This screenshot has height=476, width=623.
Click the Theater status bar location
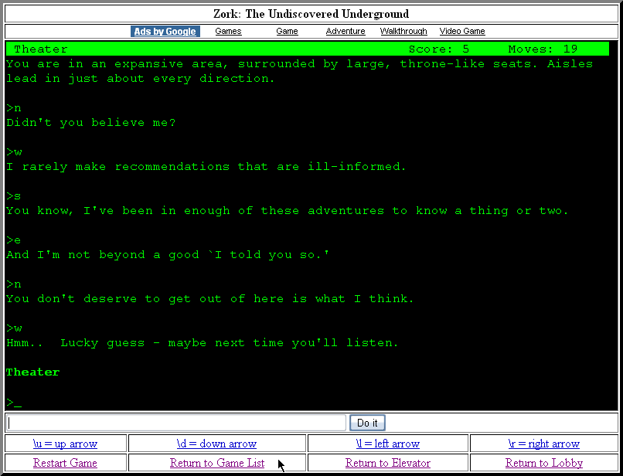(41, 49)
